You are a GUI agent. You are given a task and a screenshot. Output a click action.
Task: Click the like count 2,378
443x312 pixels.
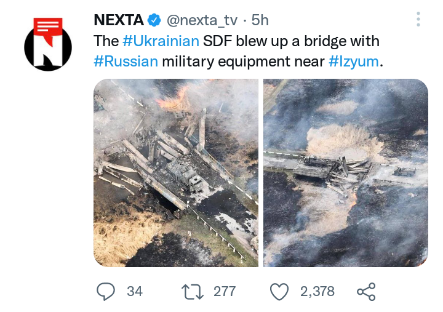click(x=317, y=291)
